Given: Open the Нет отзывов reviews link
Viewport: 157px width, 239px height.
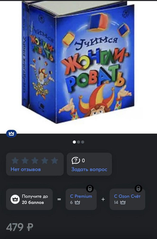Looking at the screenshot, I should 26,169.
